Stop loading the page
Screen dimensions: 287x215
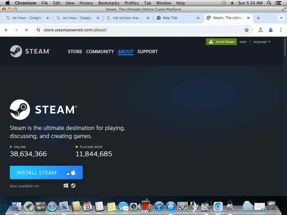tap(26, 30)
